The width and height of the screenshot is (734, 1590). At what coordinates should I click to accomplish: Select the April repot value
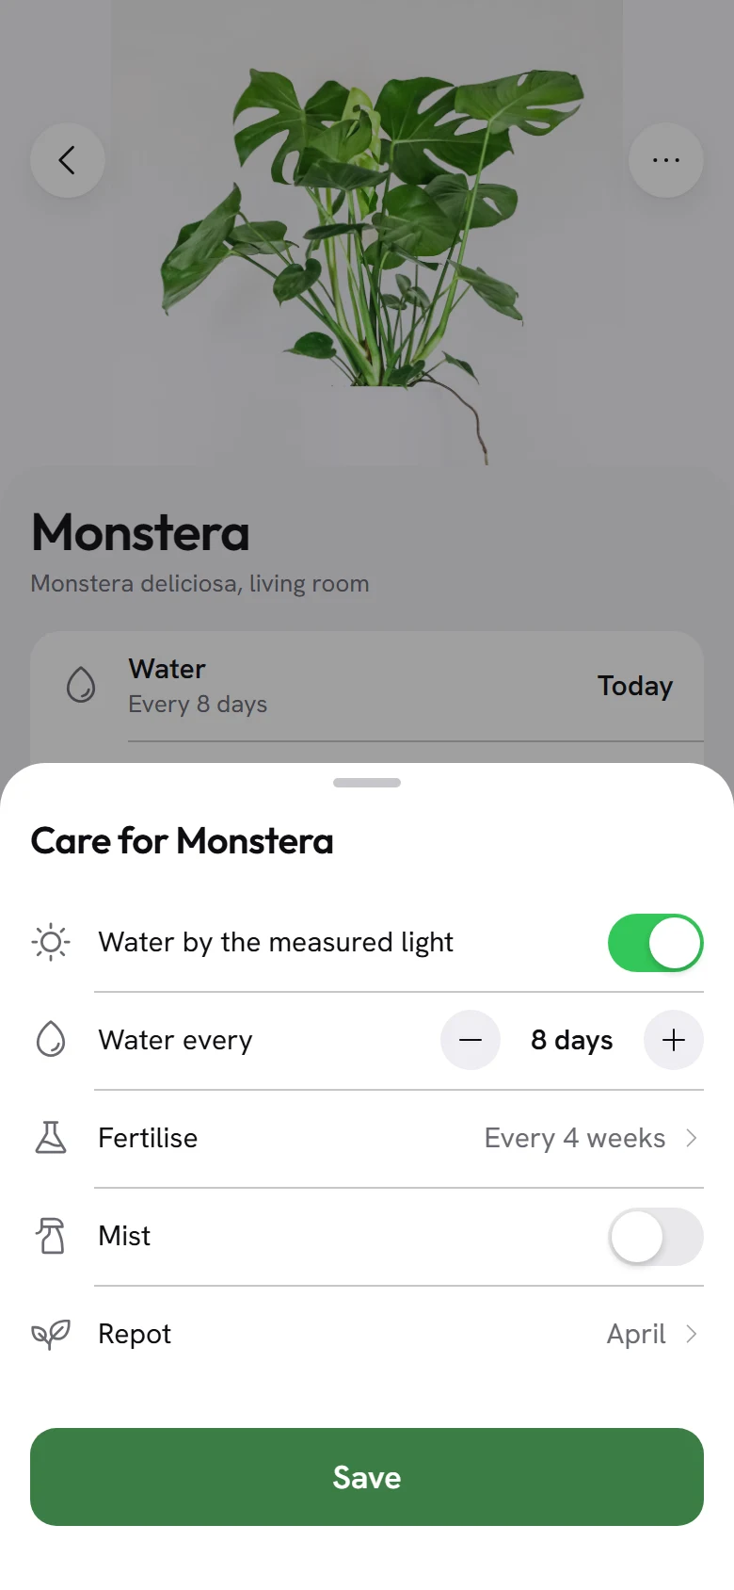(x=636, y=1334)
